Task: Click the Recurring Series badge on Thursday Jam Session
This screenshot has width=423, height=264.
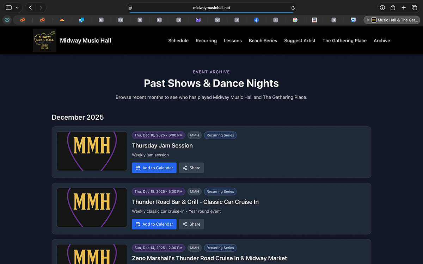Action: [220, 135]
